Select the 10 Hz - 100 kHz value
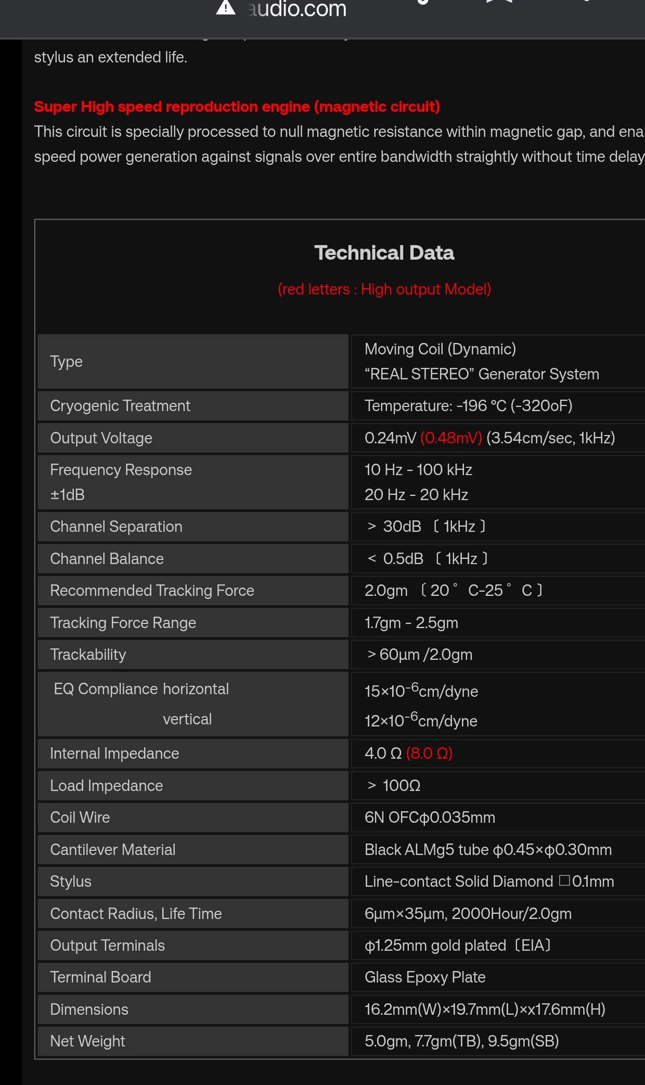Viewport: 645px width, 1085px height. point(418,470)
